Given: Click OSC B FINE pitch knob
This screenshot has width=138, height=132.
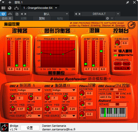Looking at the screenshot, I should [65, 98].
